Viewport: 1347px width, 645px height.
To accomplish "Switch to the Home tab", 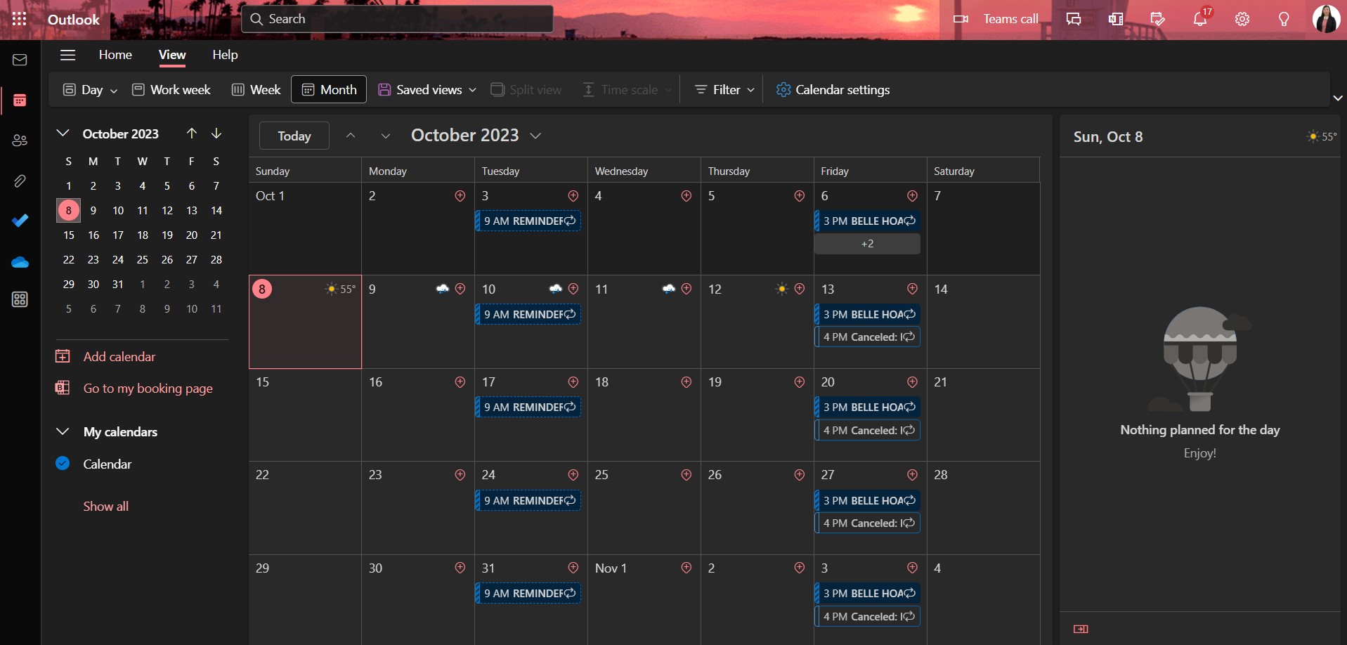I will click(115, 55).
